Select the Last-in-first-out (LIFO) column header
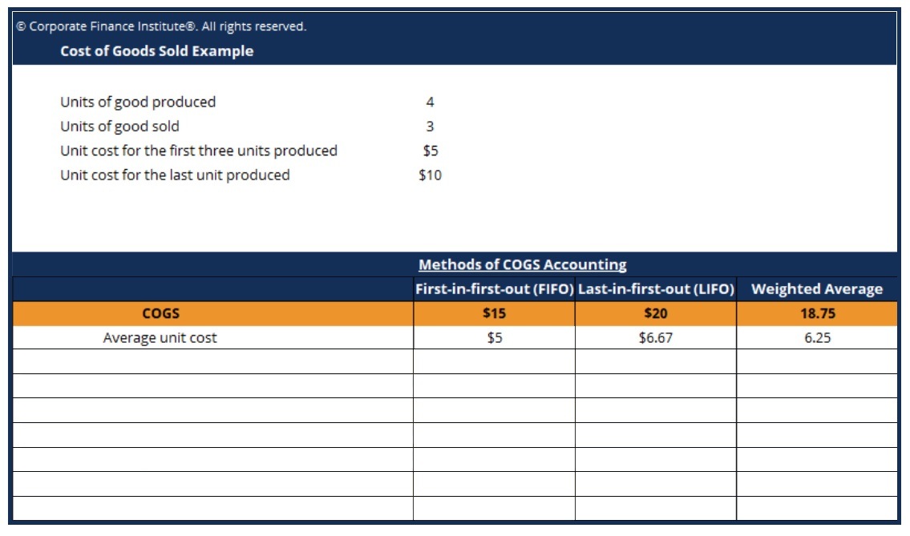 pos(656,289)
